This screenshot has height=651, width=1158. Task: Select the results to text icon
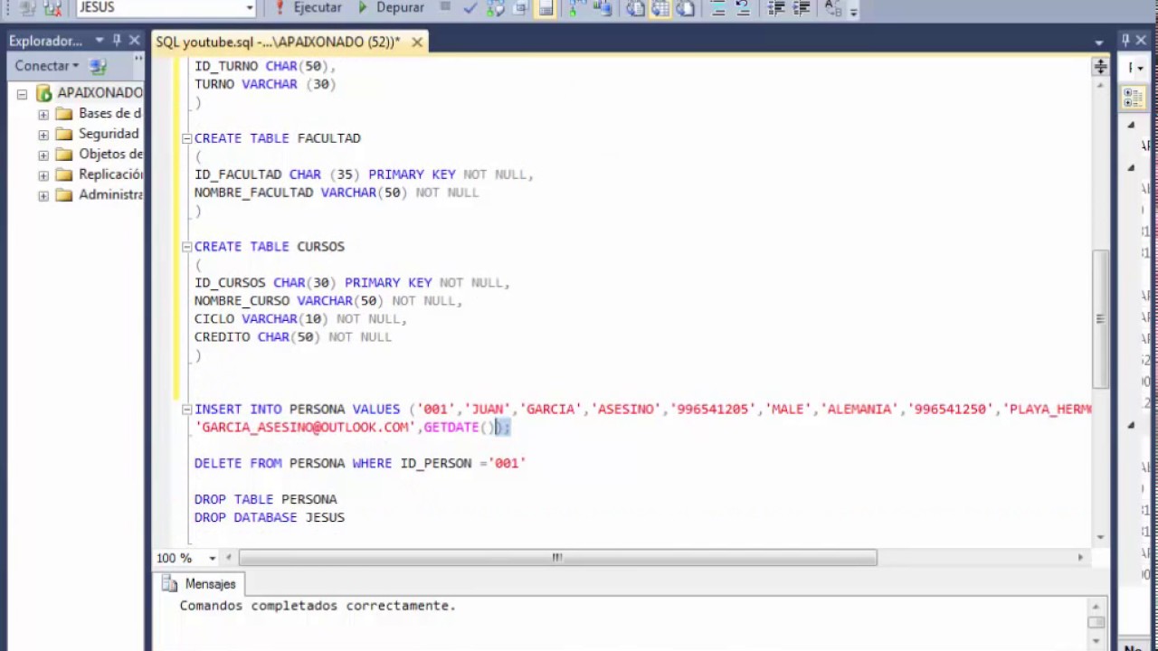click(634, 8)
